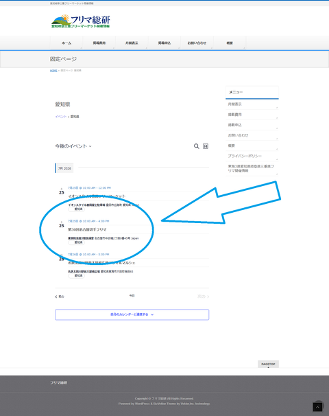This screenshot has height=416, width=329.
Task: Open the 名鉄太田川駅前 マルシェ event title
Action: click(x=101, y=263)
